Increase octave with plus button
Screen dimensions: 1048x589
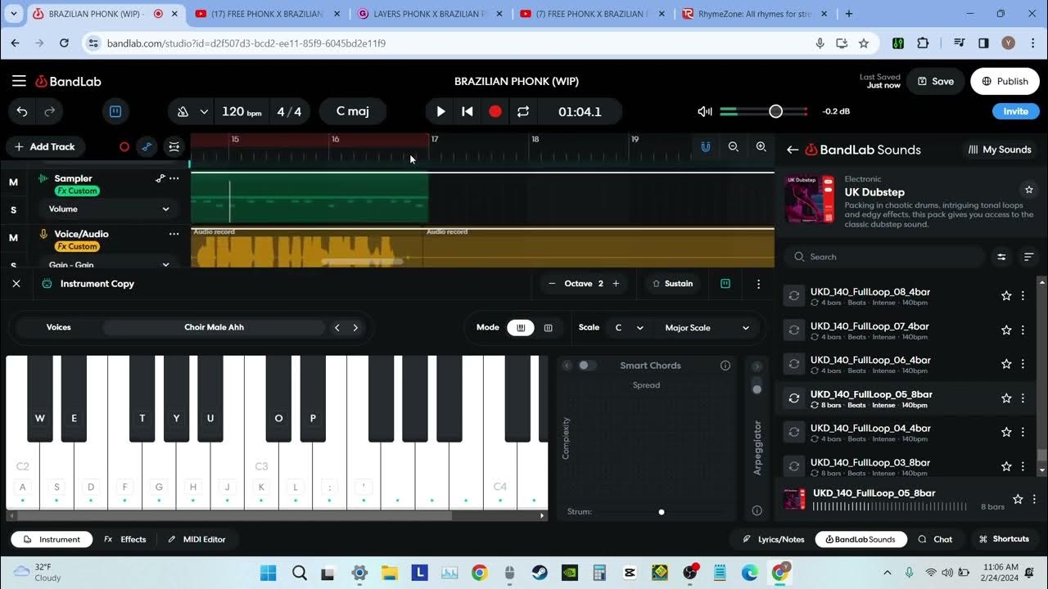click(x=616, y=284)
